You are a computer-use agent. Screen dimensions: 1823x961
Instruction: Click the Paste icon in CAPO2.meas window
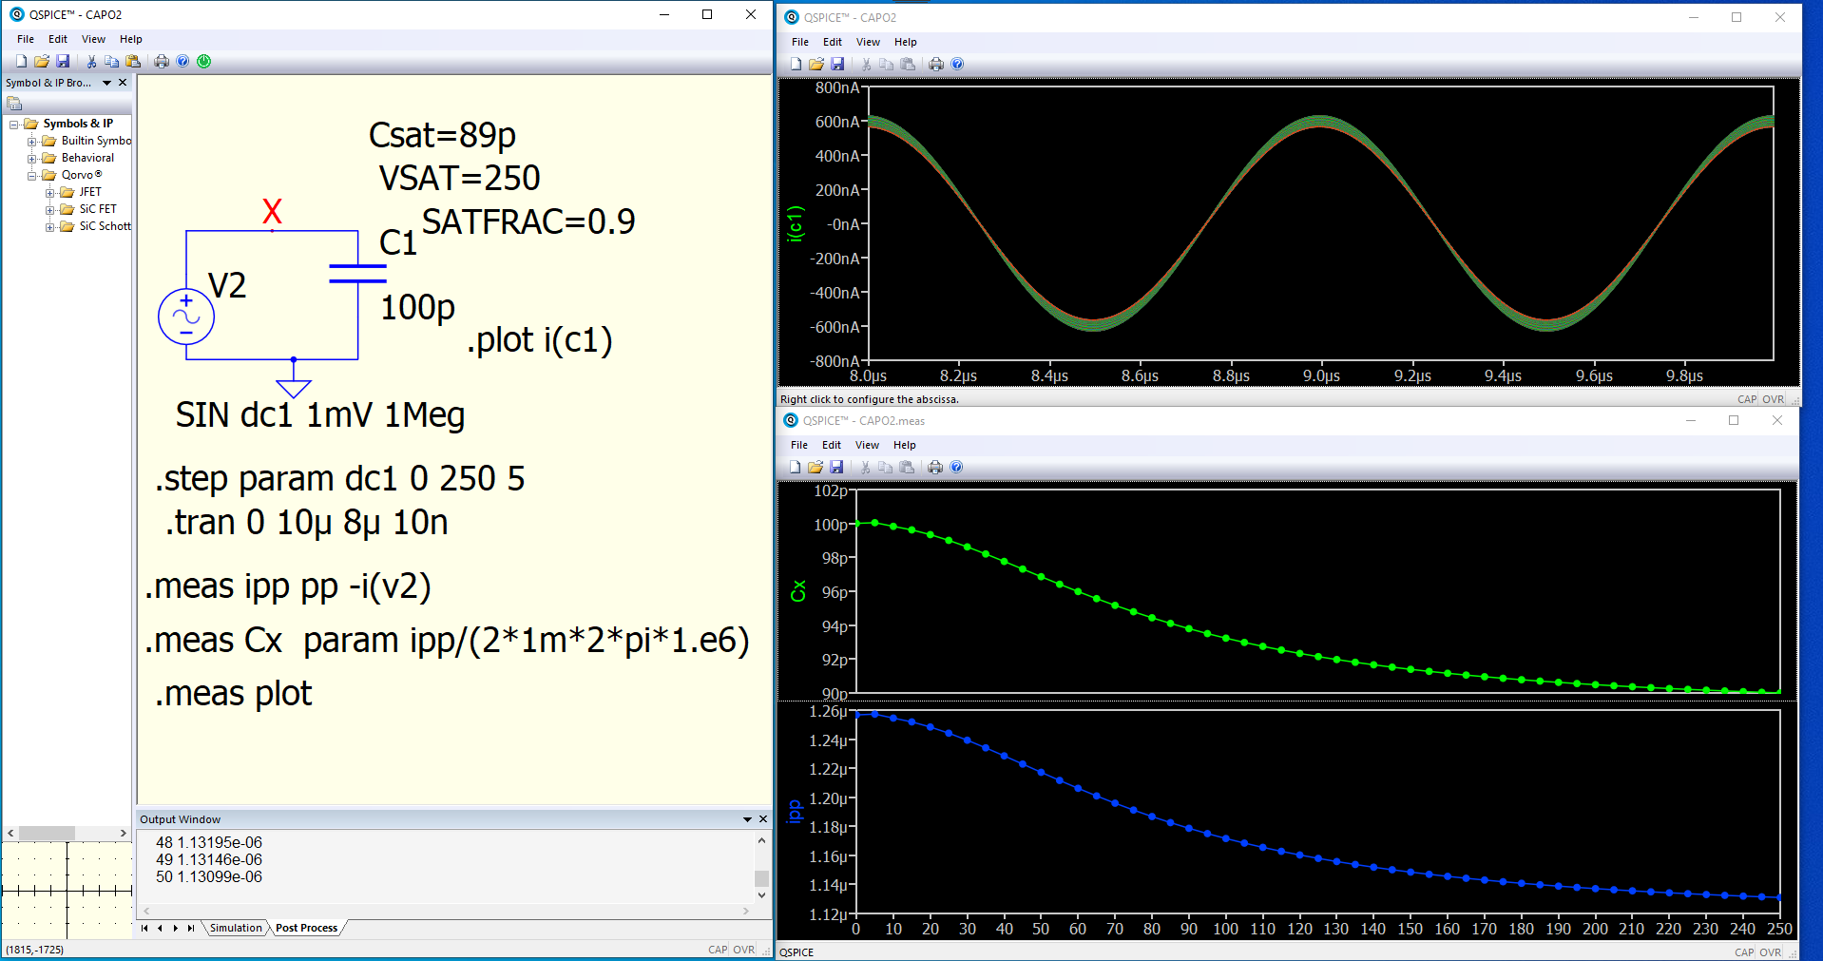(x=907, y=467)
